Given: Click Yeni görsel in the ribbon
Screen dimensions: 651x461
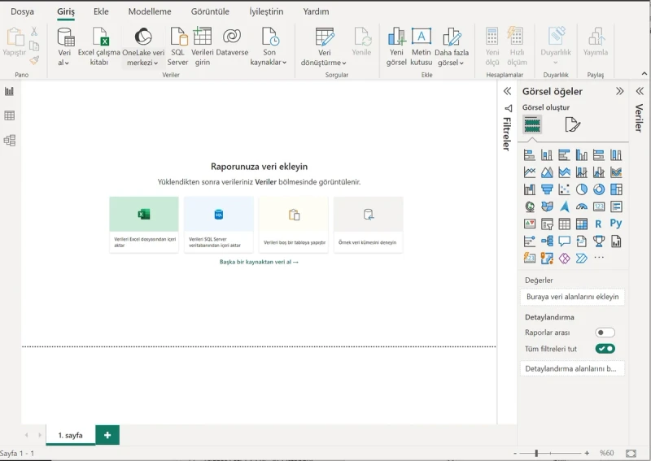Looking at the screenshot, I should point(396,46).
